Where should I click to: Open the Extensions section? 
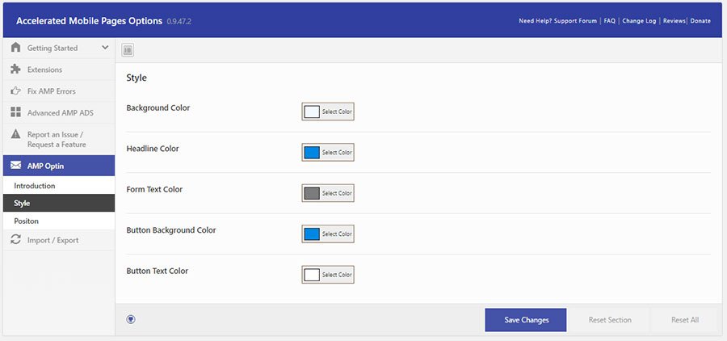pos(59,69)
